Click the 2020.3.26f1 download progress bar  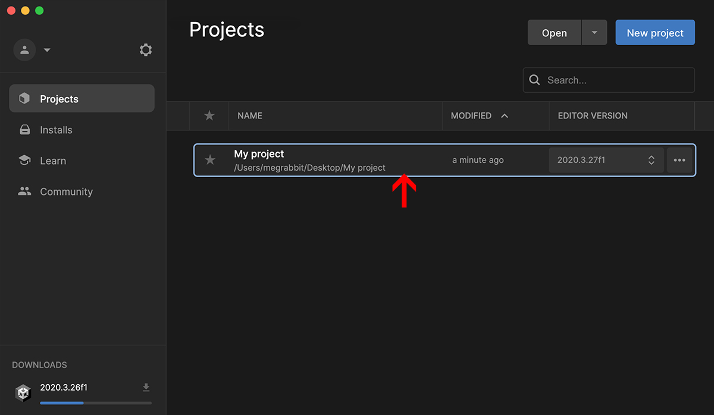click(95, 403)
